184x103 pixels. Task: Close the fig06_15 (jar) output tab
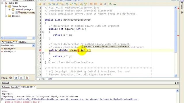pos(34,87)
